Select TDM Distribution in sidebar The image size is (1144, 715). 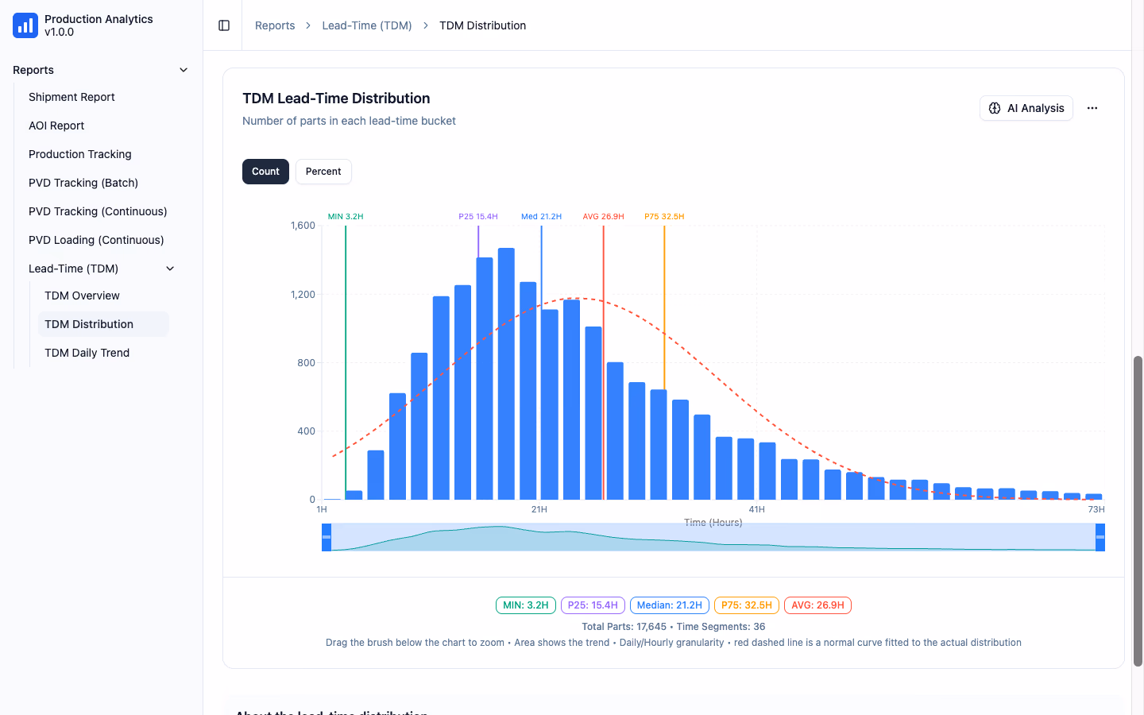click(103, 324)
